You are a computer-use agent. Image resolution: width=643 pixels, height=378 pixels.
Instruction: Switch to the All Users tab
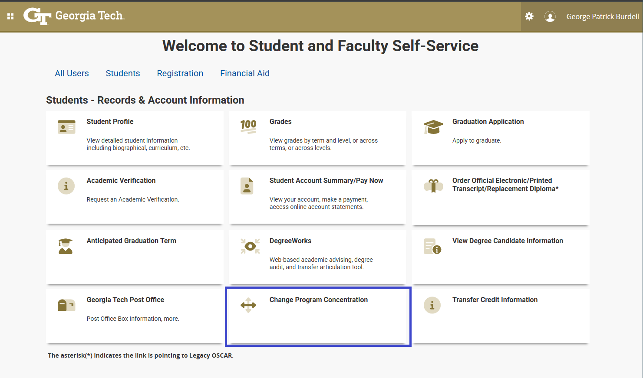tap(72, 73)
